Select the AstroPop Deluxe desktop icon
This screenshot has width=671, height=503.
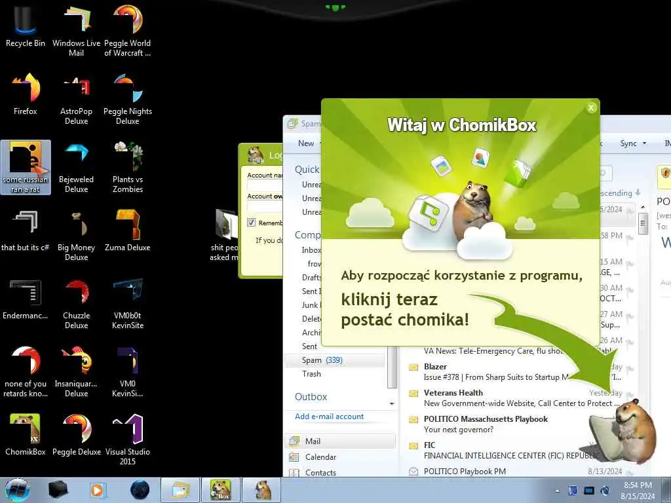coord(77,100)
